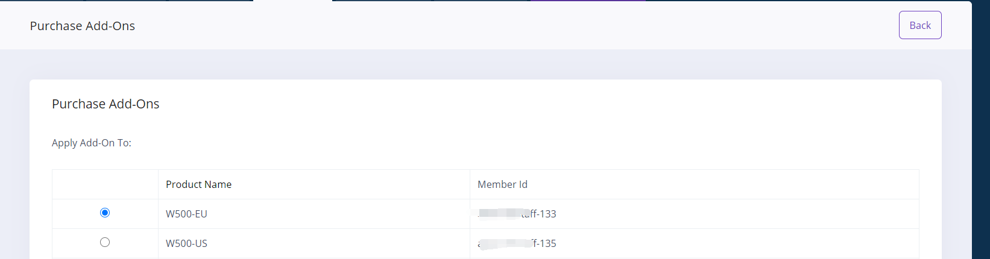Viewport: 990px width, 259px height.
Task: Click the Back button
Action: tap(919, 25)
